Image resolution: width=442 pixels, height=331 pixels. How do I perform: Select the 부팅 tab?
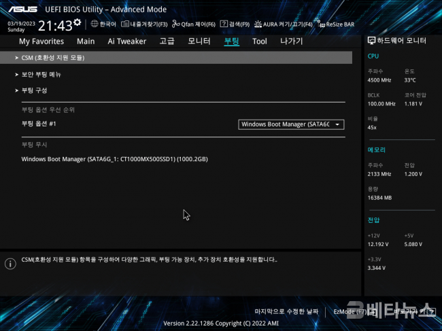tap(232, 41)
